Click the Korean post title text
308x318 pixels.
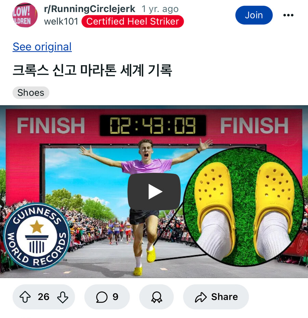click(92, 70)
